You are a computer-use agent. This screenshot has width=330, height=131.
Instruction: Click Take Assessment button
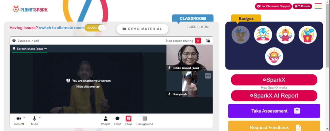274,111
